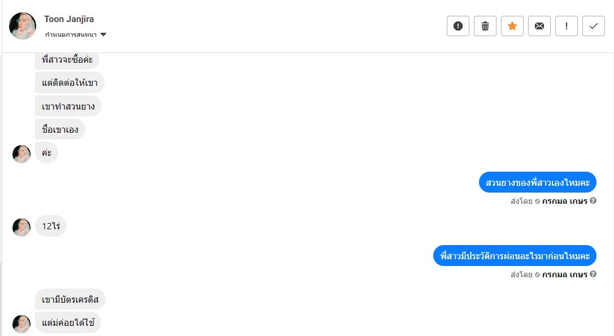Open sender กรกมล เกษร below สวนยางของพี่สาวเองไหมคะ
614x336 pixels.
tap(564, 200)
